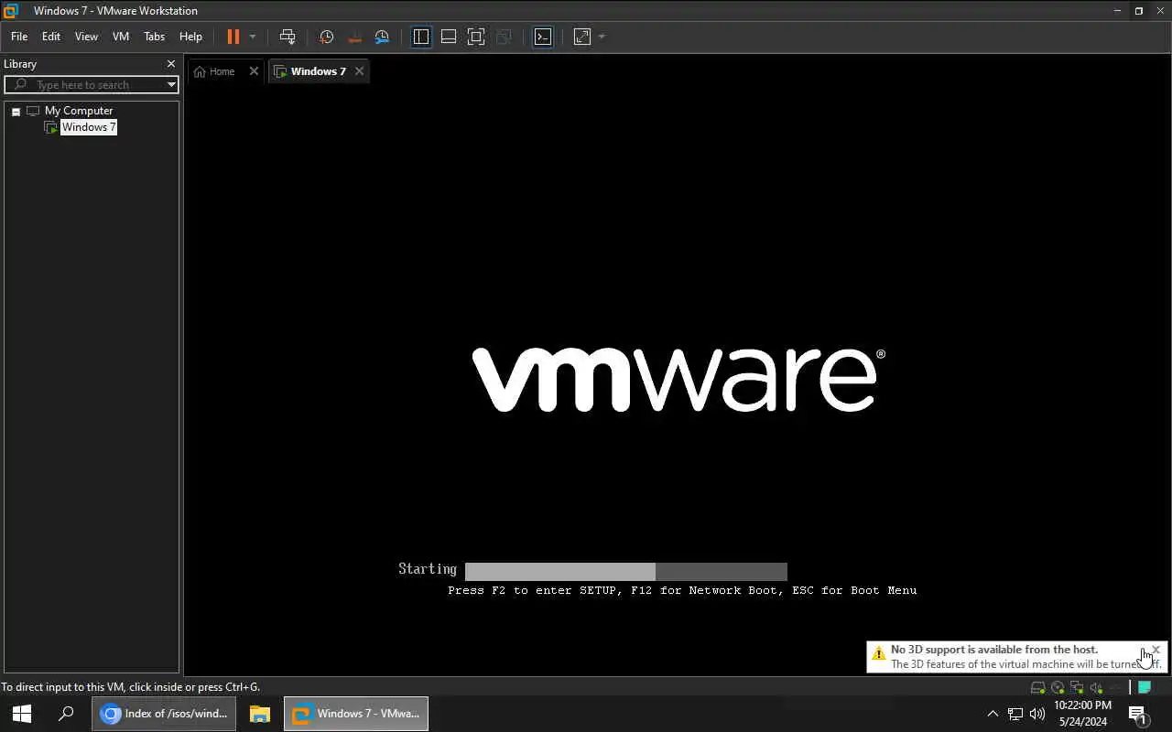This screenshot has width=1172, height=732.
Task: Open Windows taskbar search
Action: tap(66, 714)
